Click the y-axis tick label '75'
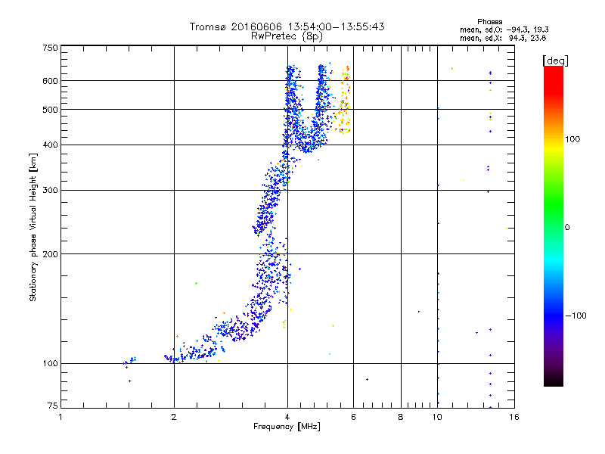 click(53, 406)
